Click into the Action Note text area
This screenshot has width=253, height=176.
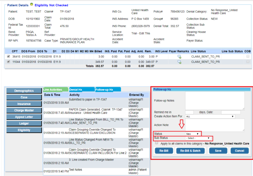[215, 125]
